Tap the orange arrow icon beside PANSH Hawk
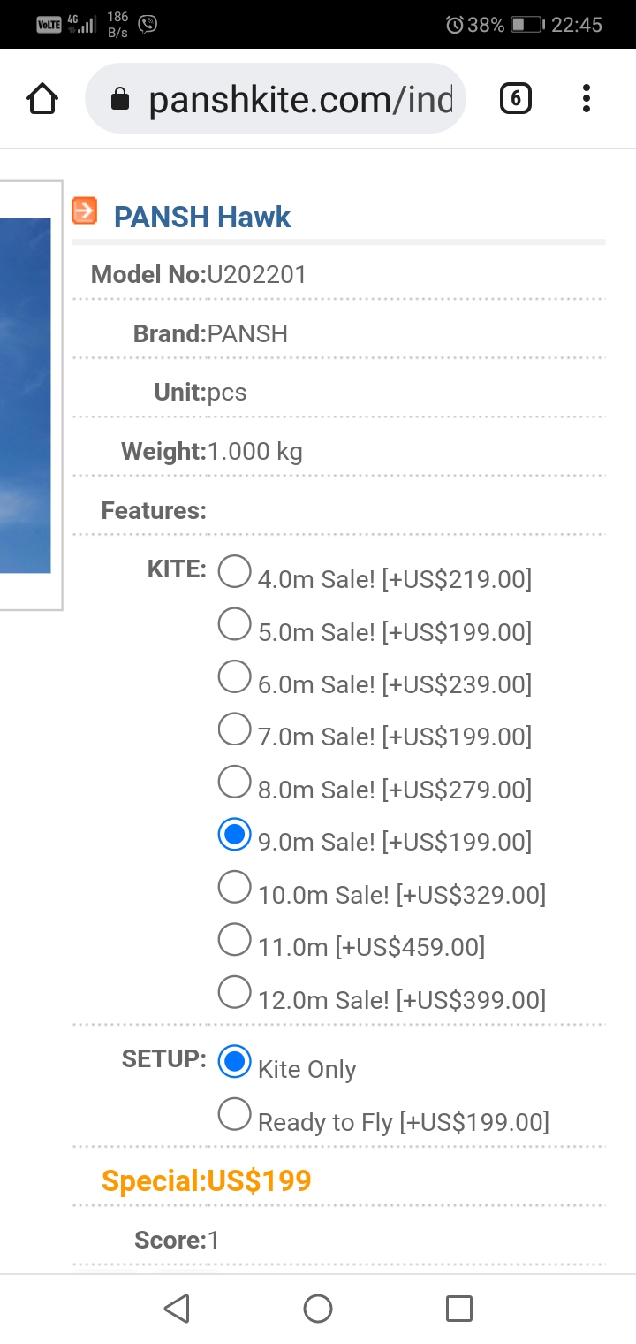 pos(85,210)
